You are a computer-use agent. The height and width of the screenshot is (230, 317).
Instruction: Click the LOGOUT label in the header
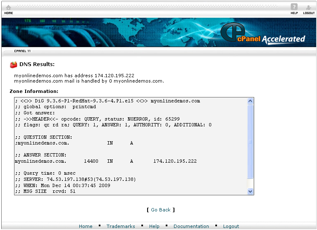coord(309,13)
